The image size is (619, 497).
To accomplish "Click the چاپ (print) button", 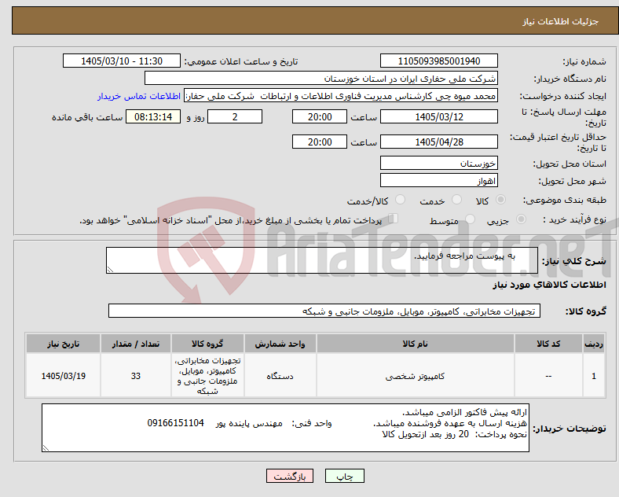I will coord(344,477).
